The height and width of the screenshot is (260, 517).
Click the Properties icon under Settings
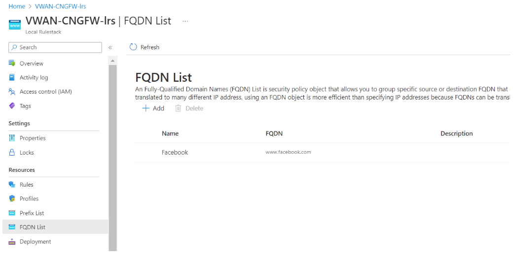[x=12, y=138]
